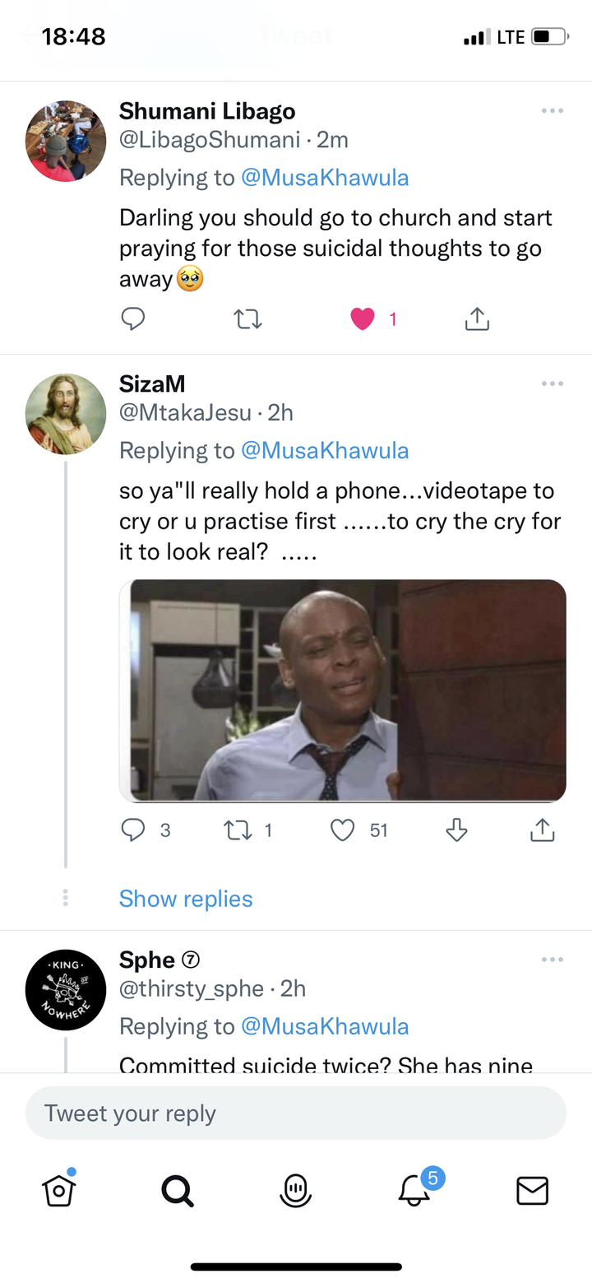
Task: Open more options on Sphe's tweet
Action: [x=553, y=960]
